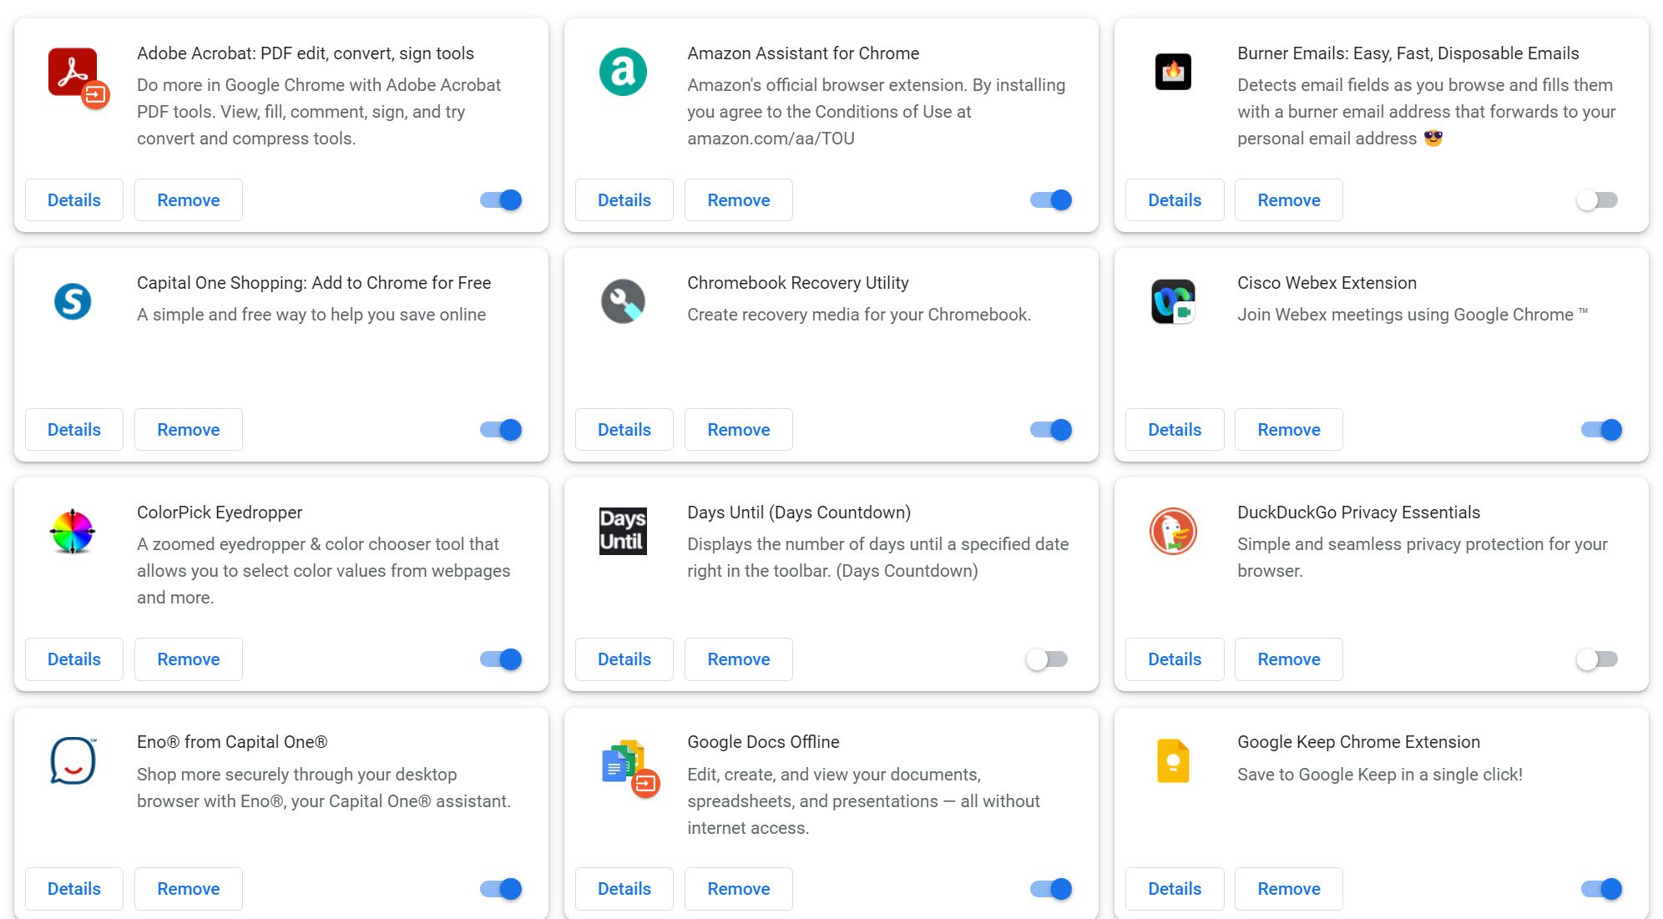The height and width of the screenshot is (919, 1663).
Task: Click the 'DuckDuckGo Privacy Essentials' title text
Action: 1358,513
